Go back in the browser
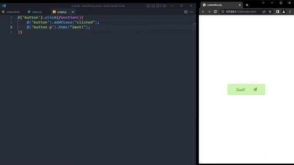Viewport: 294px width, 165px height. 203,11
